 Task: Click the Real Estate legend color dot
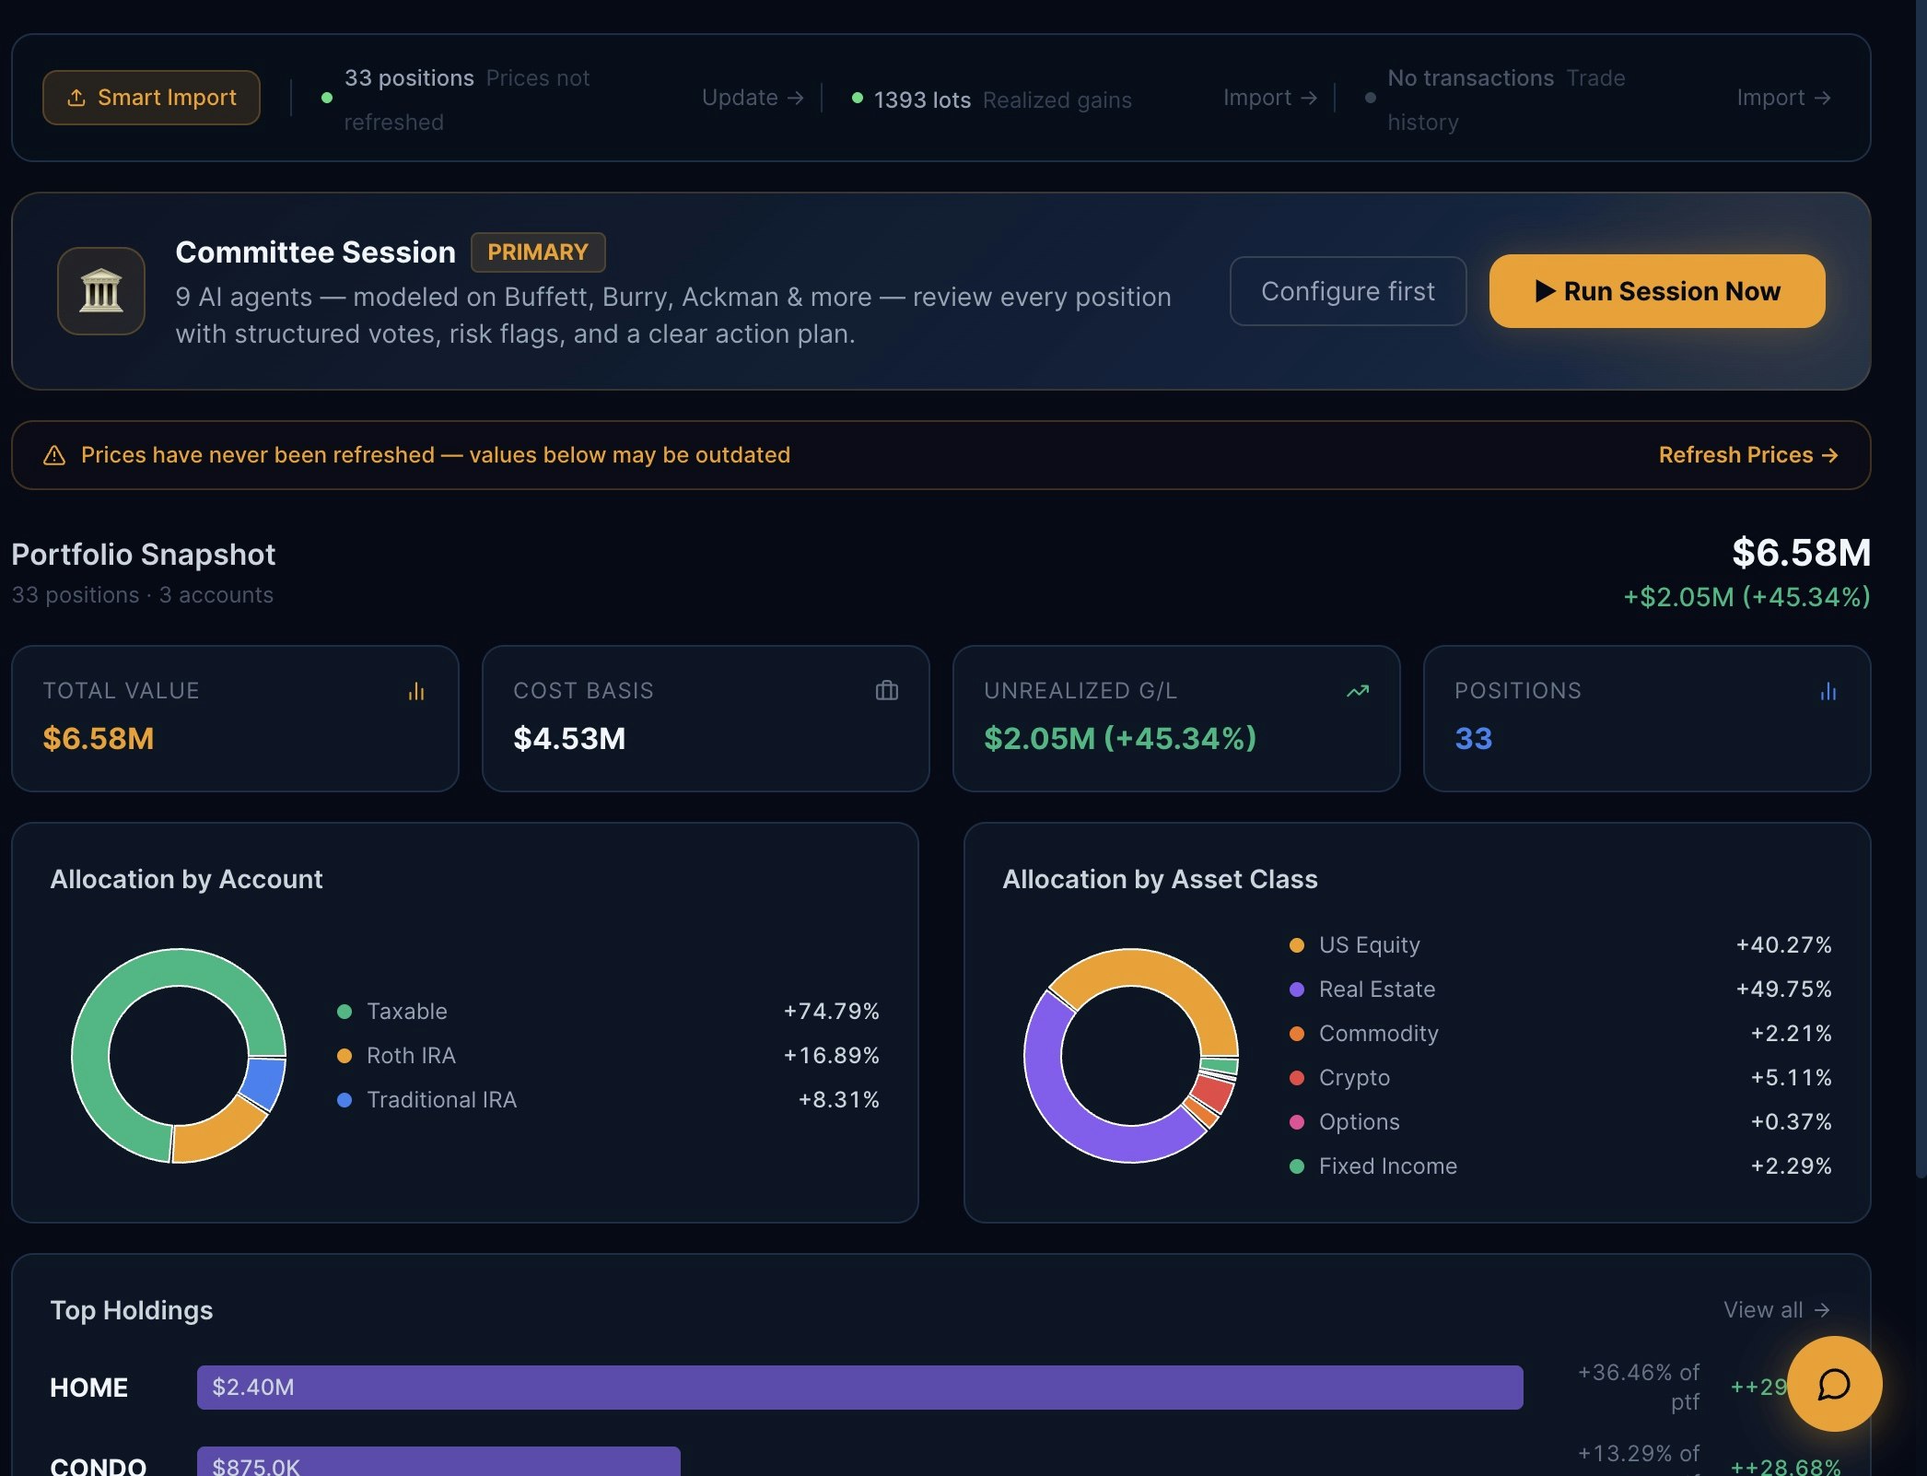tap(1297, 990)
